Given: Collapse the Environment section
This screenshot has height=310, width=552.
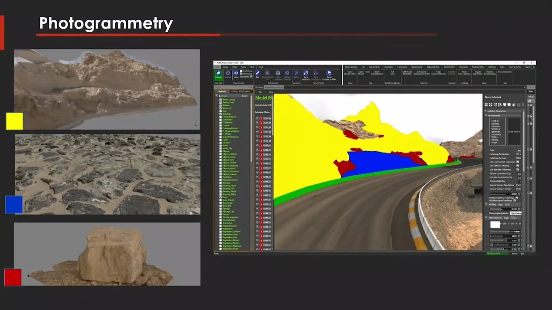Looking at the screenshot, I should pos(486,116).
